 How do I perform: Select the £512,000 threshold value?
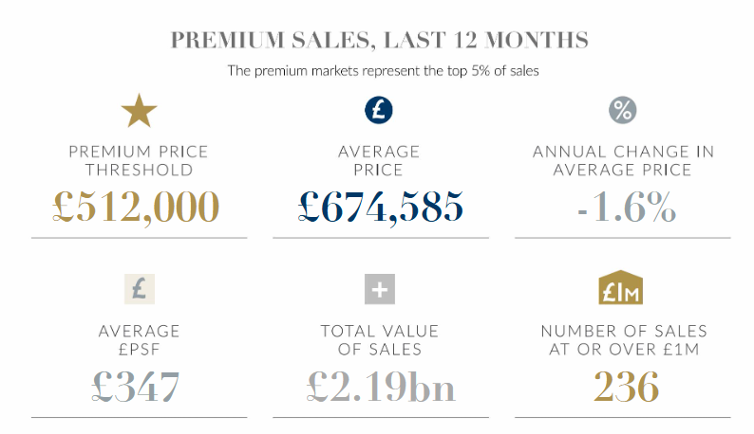point(139,208)
